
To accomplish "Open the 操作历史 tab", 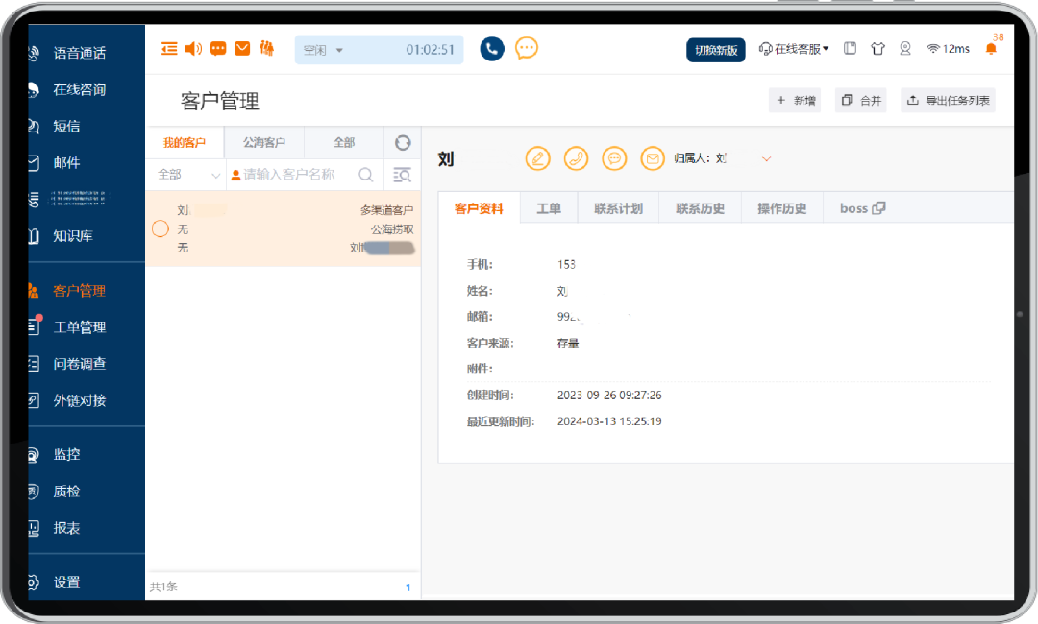I will click(781, 208).
